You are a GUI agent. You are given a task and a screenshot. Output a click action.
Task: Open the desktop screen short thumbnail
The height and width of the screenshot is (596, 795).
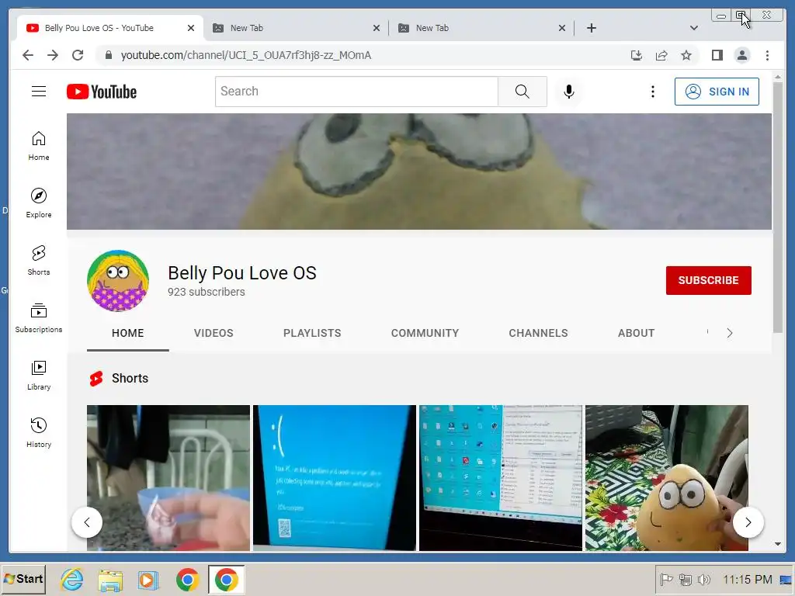click(501, 478)
